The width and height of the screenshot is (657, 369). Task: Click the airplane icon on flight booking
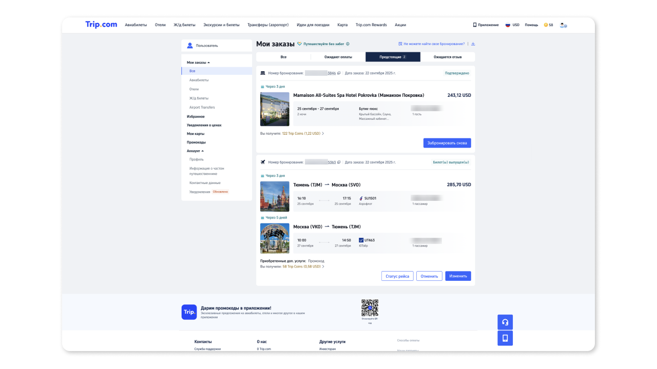(263, 162)
